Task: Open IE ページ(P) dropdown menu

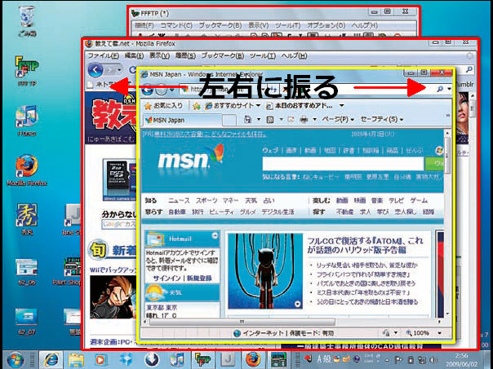Action: point(338,120)
